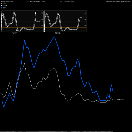This screenshot has height=132, width=132.
Task: Click the Slow D legend swatch
Action: pos(2,3)
